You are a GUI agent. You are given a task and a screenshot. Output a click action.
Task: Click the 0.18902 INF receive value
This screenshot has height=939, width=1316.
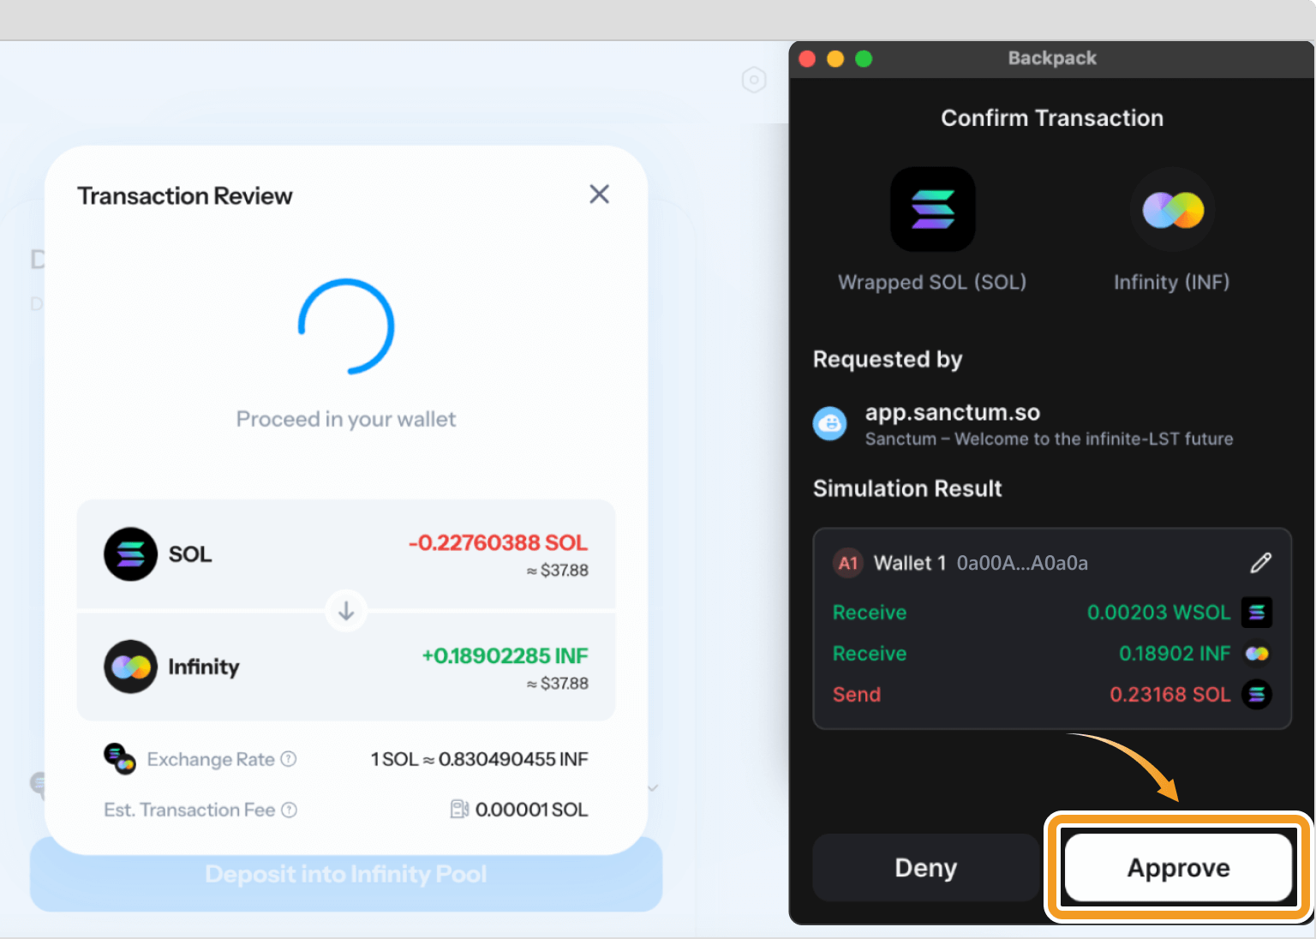tap(1175, 654)
